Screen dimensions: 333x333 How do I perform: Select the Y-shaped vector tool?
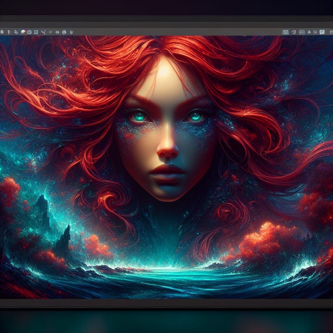click(43, 32)
